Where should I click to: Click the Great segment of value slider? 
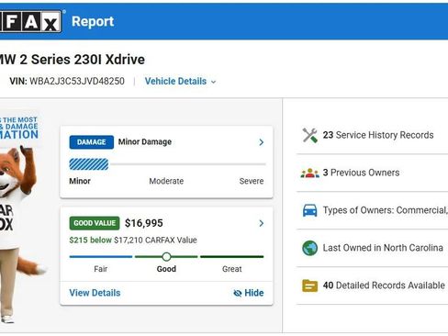click(231, 257)
